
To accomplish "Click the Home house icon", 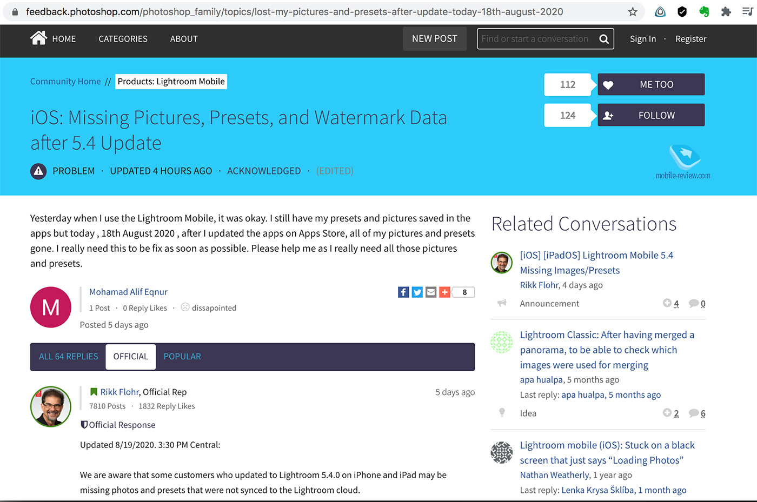I will (x=38, y=38).
